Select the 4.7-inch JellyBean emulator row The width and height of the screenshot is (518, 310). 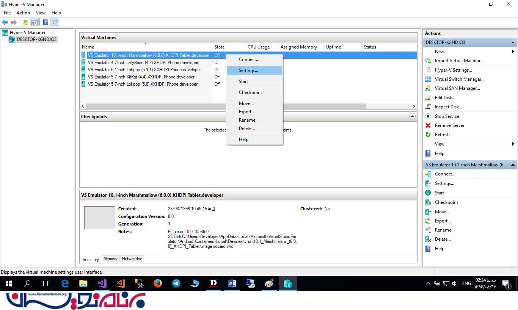143,63
